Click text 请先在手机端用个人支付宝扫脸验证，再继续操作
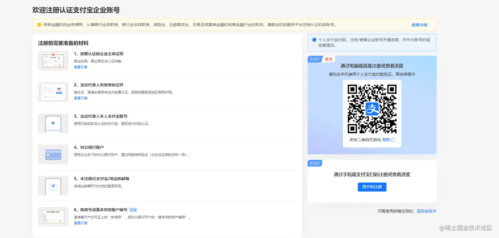499x238 pixels. tap(372, 74)
